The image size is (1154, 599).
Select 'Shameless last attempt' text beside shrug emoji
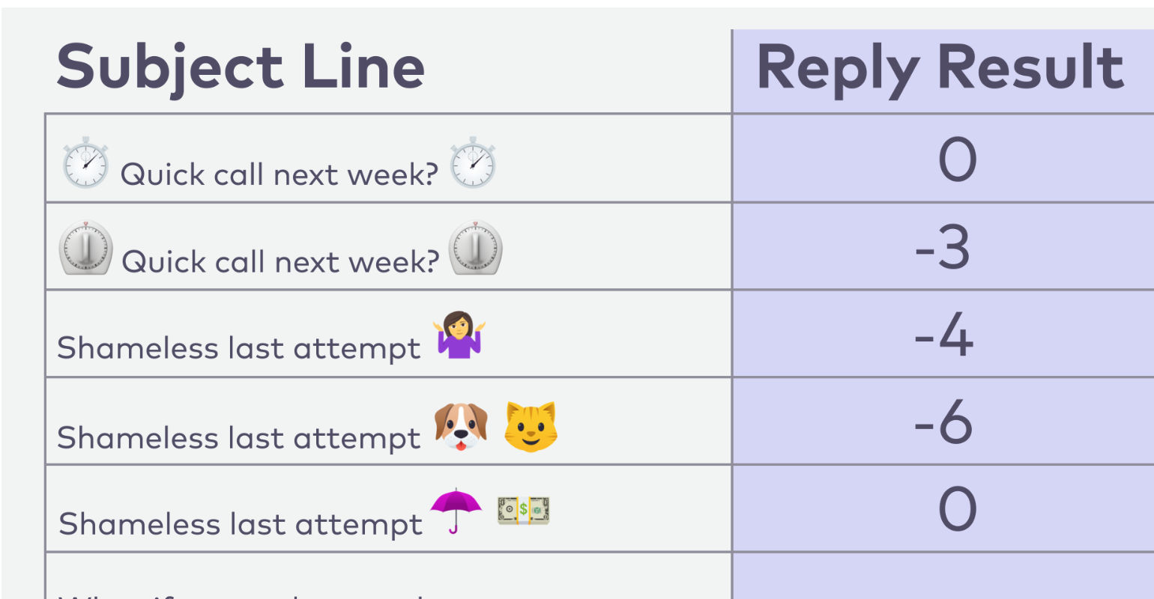coord(239,348)
